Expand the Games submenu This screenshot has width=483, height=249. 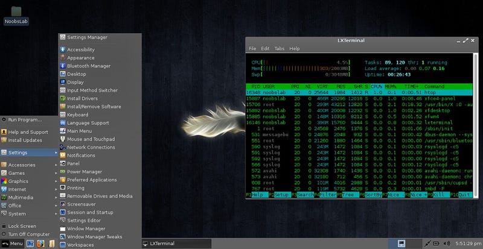[x=29, y=173]
